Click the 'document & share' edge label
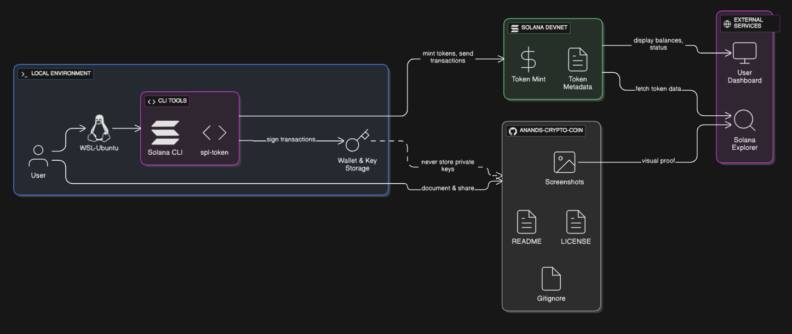The width and height of the screenshot is (792, 334). point(449,188)
